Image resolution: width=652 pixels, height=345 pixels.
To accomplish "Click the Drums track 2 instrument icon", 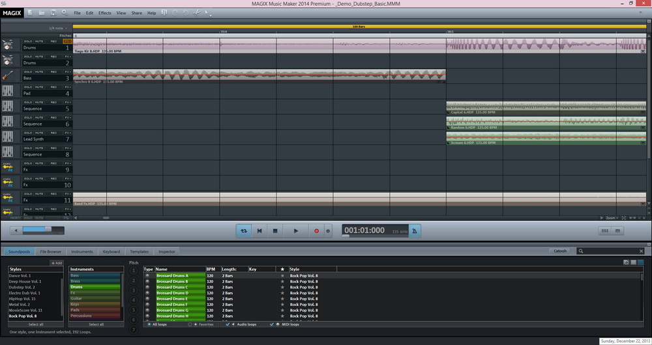I will pos(7,60).
